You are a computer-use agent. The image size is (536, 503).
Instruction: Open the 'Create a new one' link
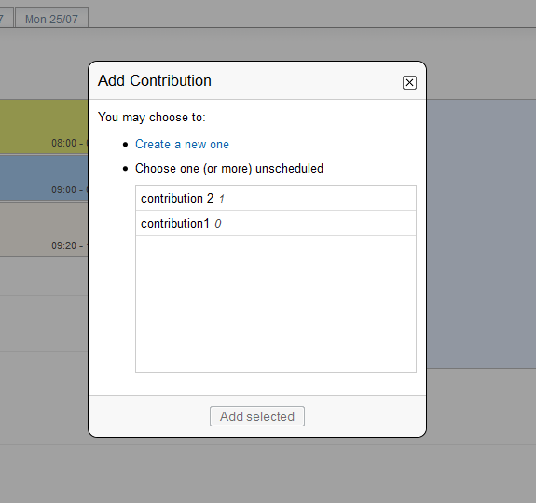click(x=182, y=144)
